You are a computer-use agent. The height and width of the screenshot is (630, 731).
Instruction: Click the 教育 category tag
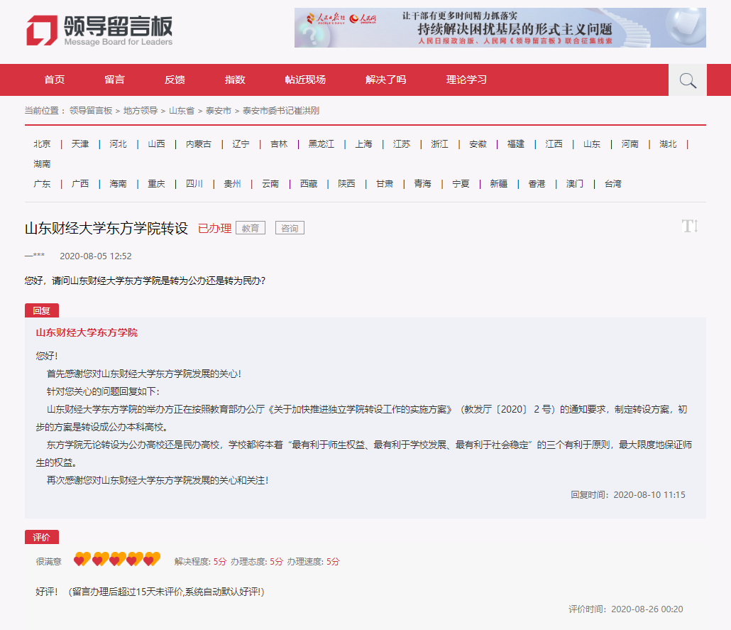coord(251,228)
